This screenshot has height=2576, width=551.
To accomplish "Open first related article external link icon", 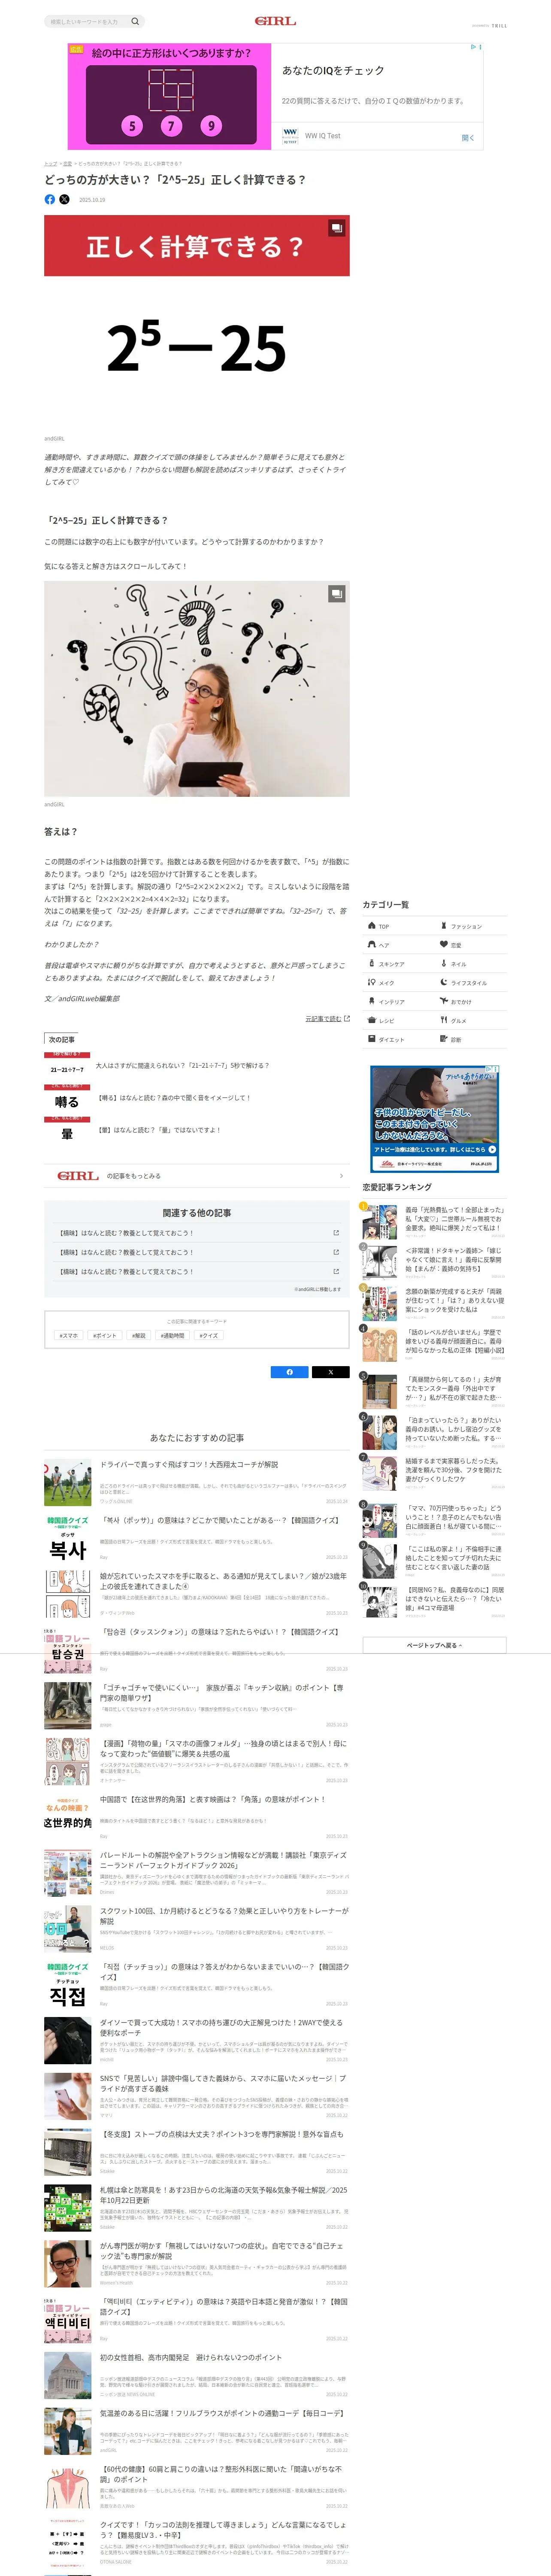I will 336,1233.
